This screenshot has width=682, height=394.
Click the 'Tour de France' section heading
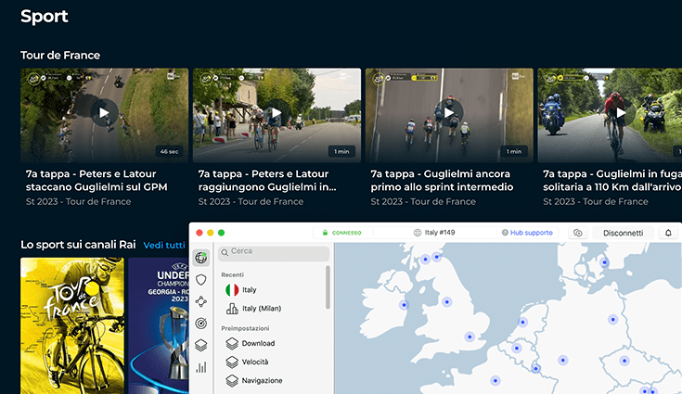(x=60, y=56)
